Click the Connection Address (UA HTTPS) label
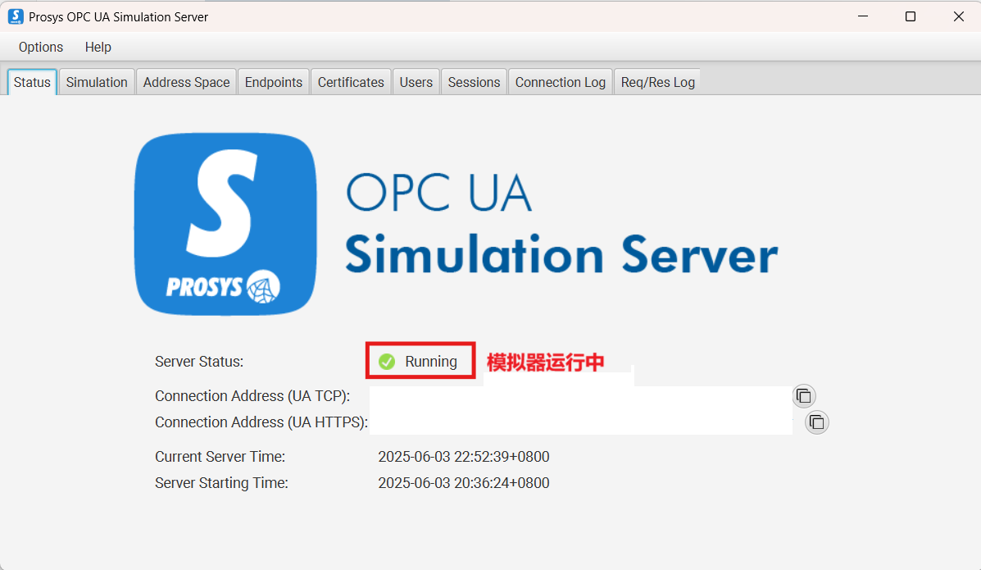The width and height of the screenshot is (981, 570). tap(261, 422)
